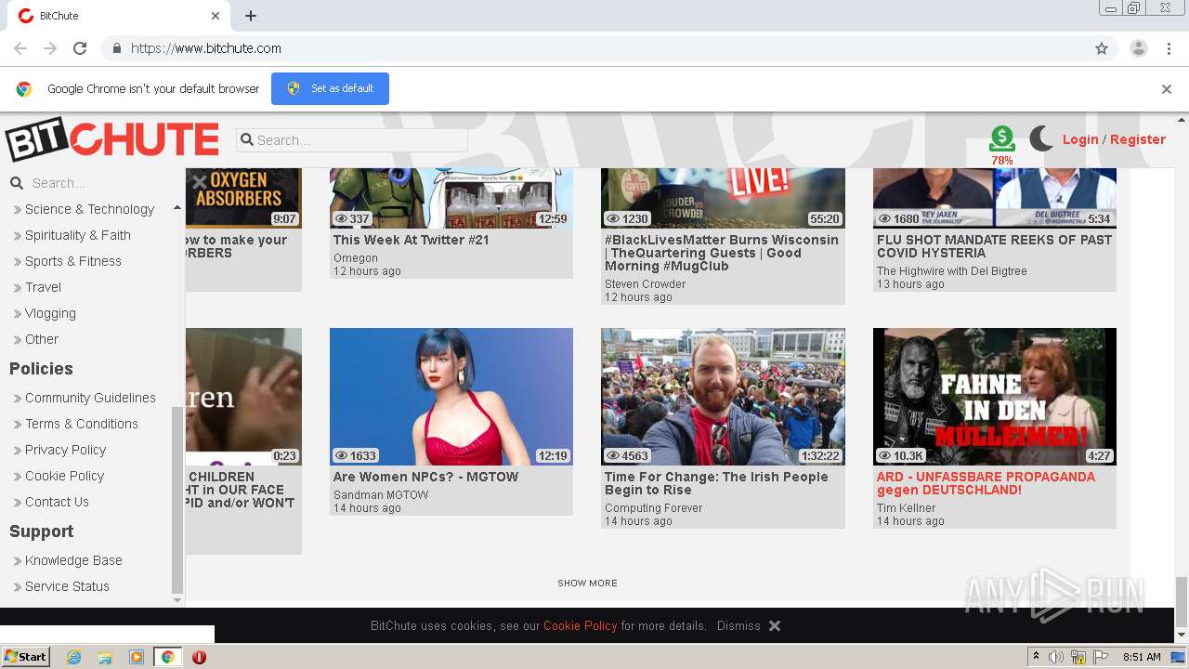Open Time For Change video thumbnail
Viewport: 1189px width, 669px height.
click(723, 397)
